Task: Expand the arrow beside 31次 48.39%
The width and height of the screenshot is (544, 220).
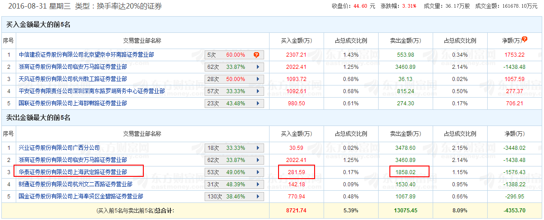Action: click(x=258, y=184)
